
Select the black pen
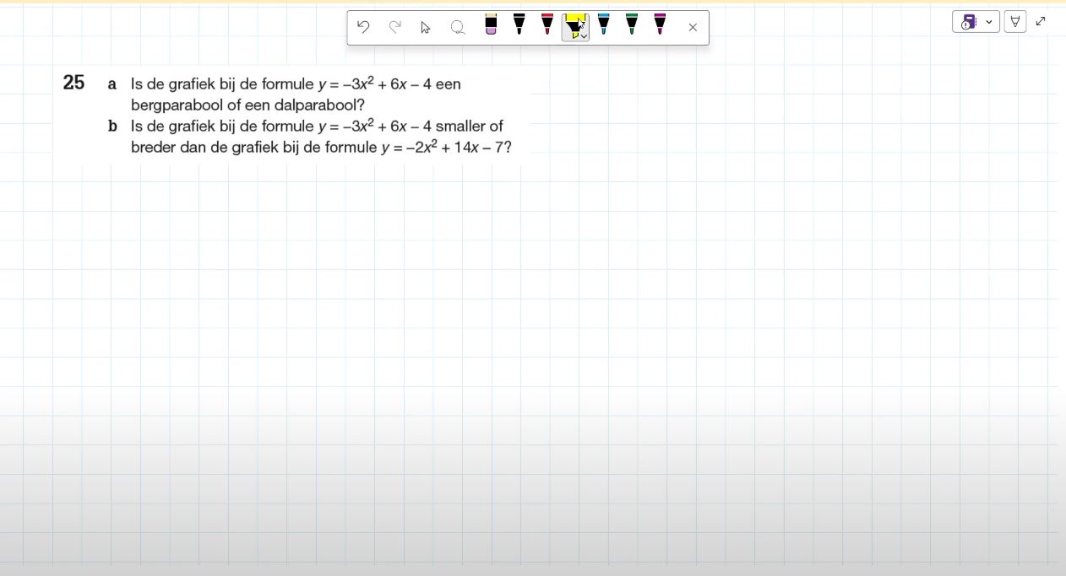pyautogui.click(x=519, y=25)
